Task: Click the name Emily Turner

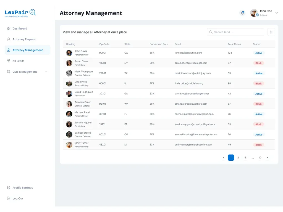Action: pos(82,143)
